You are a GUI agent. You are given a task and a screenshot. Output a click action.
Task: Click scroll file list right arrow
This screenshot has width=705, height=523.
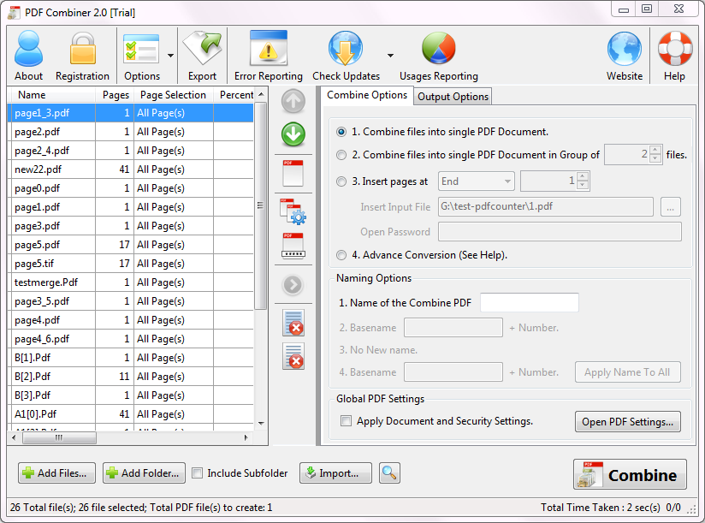click(246, 437)
